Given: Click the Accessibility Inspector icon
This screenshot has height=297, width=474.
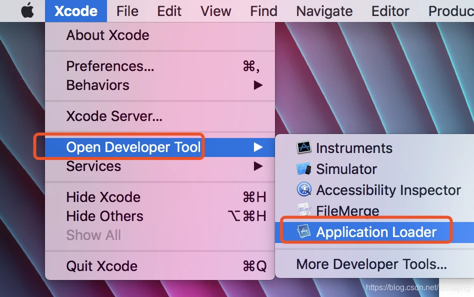Looking at the screenshot, I should [x=304, y=189].
